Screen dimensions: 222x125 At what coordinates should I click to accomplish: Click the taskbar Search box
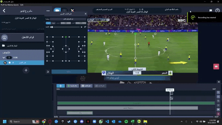[x=24, y=121]
